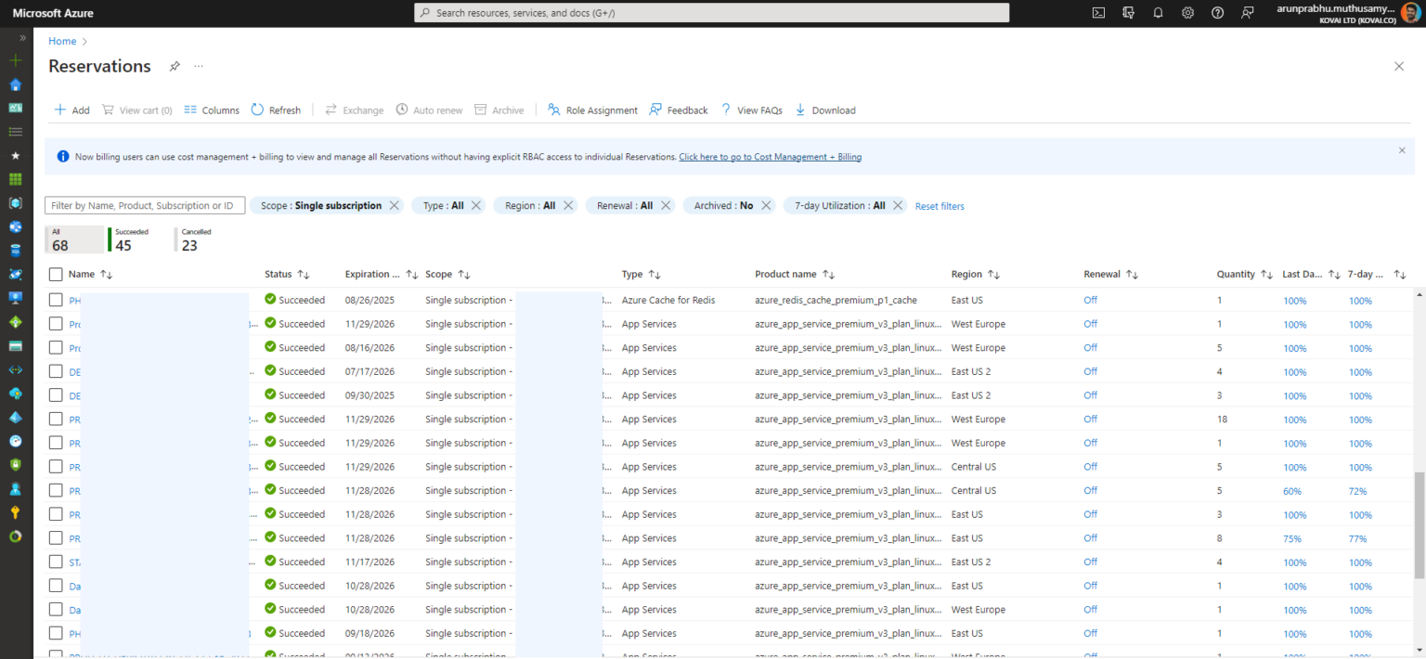Open the Help icon in the top bar

click(1217, 12)
